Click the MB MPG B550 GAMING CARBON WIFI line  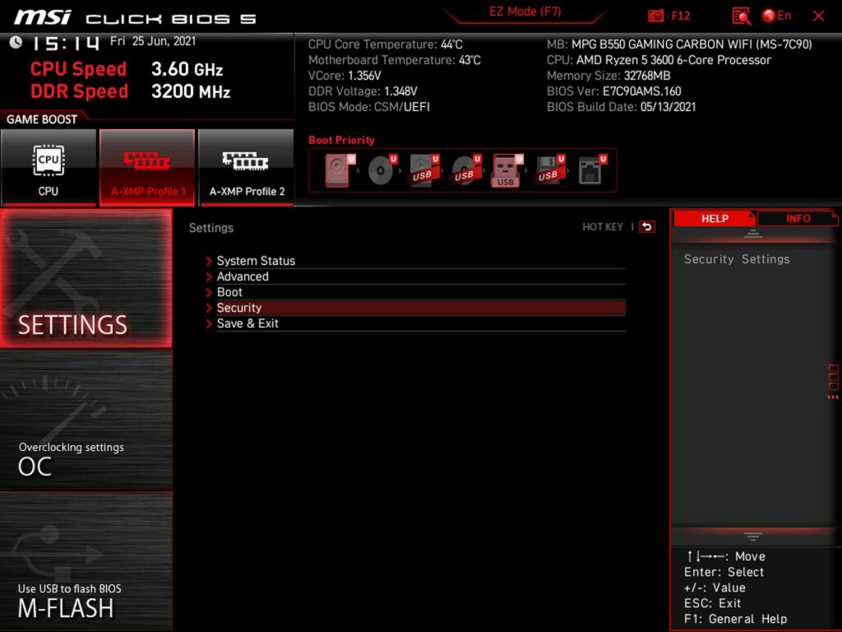coord(679,44)
